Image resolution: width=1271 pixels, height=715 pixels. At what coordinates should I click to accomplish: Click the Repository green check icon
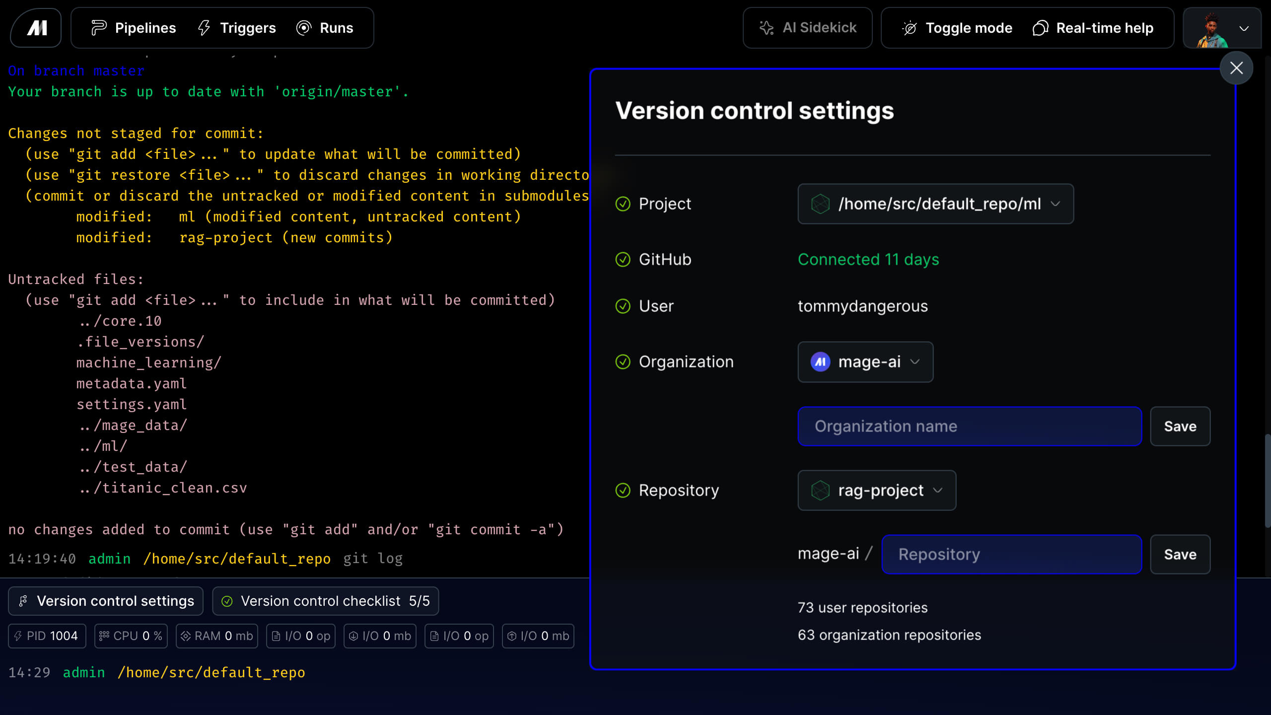coord(623,490)
